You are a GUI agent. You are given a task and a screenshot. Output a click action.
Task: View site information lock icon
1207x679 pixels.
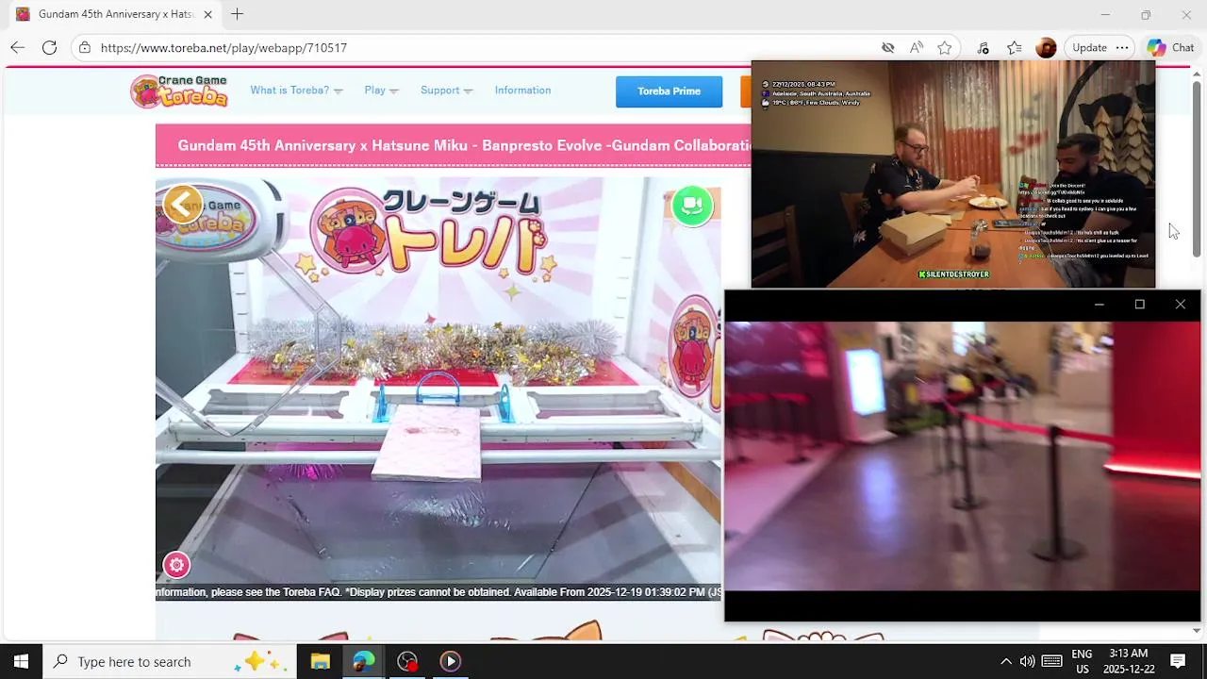(x=85, y=47)
